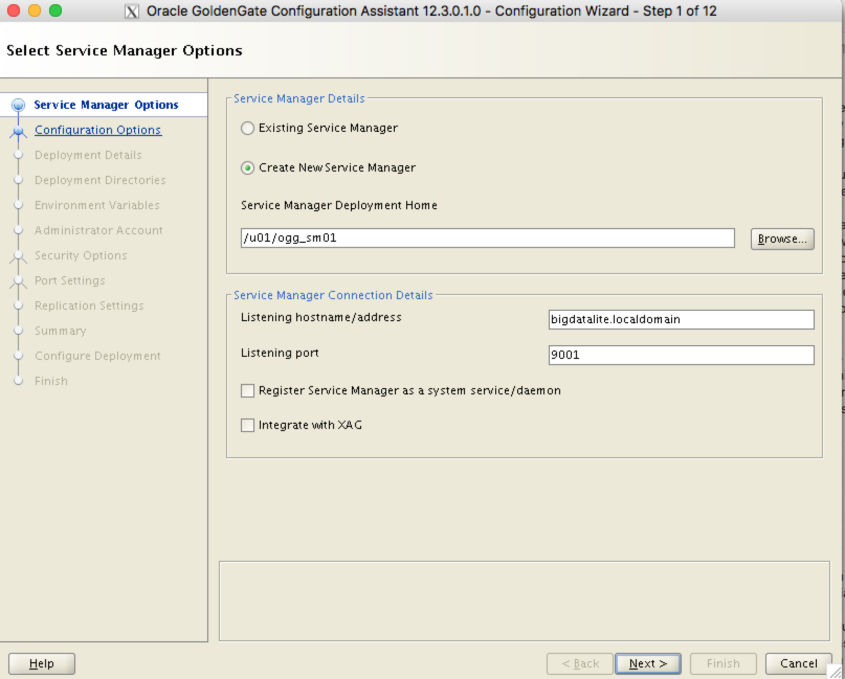845x679 pixels.
Task: Select the Environment Variables step
Action: 97,205
